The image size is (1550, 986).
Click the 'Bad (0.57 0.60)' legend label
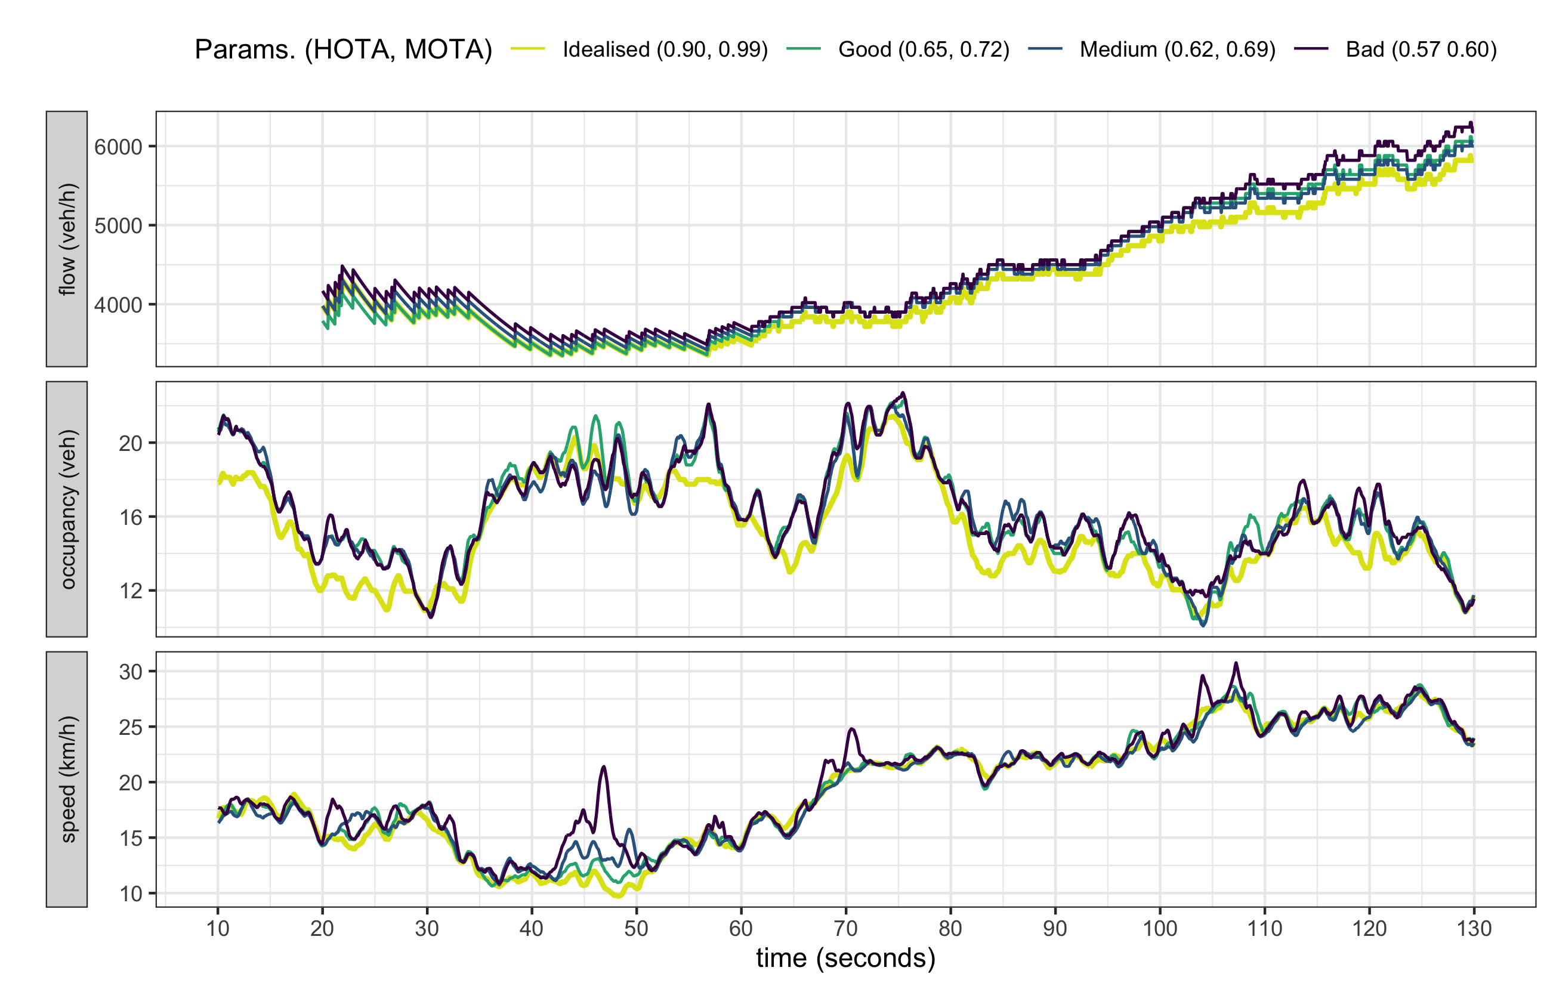(1421, 50)
